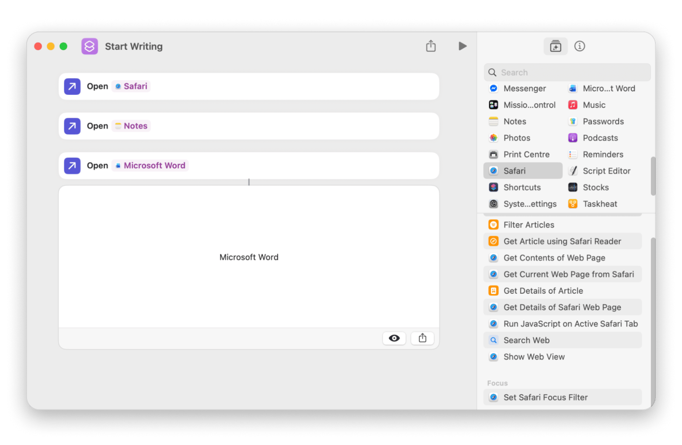Run the Start Writing shortcut
Viewport: 682px width, 445px height.
(462, 46)
